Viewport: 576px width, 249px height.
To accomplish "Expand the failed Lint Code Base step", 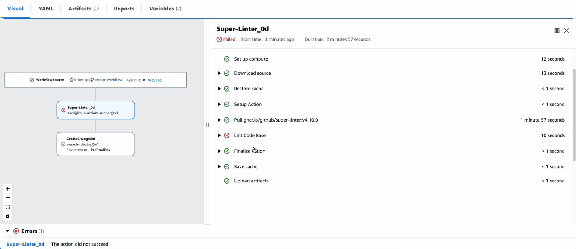I will point(219,136).
